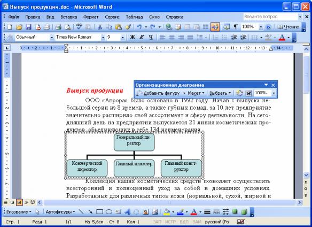This screenshot has width=312, height=227.
Task: Select the Line drawing tool
Action: click(81, 211)
